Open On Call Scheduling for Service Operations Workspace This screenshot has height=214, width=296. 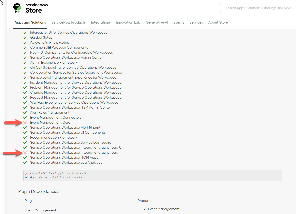click(x=73, y=67)
